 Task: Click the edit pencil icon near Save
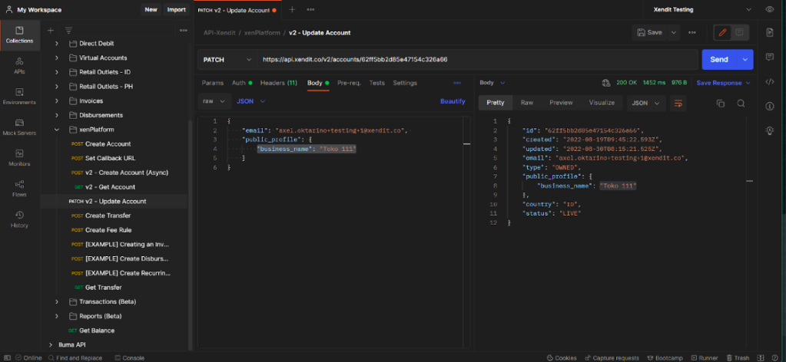click(722, 32)
